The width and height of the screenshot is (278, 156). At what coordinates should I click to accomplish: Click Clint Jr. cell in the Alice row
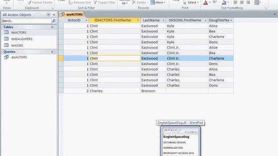tap(187, 47)
